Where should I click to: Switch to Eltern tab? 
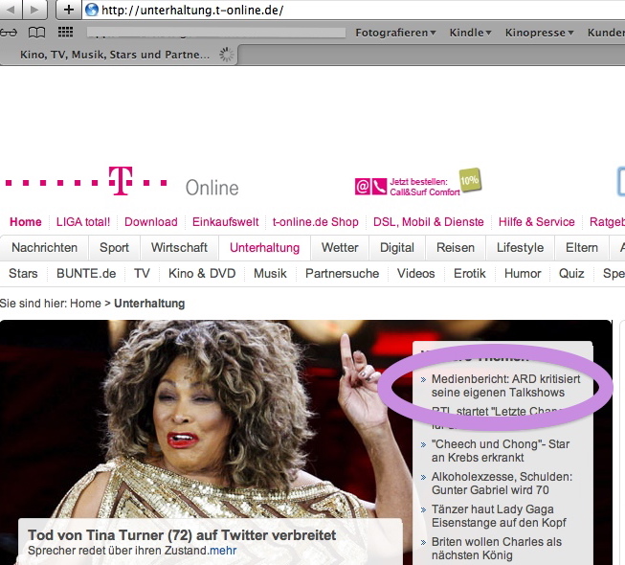pos(582,248)
